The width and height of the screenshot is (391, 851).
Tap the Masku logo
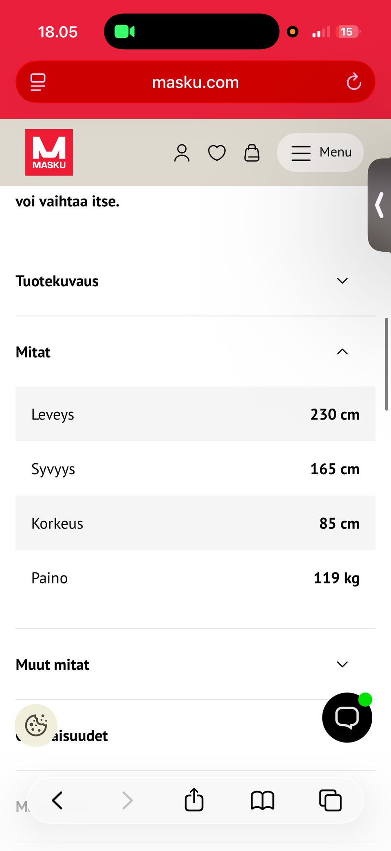point(49,152)
